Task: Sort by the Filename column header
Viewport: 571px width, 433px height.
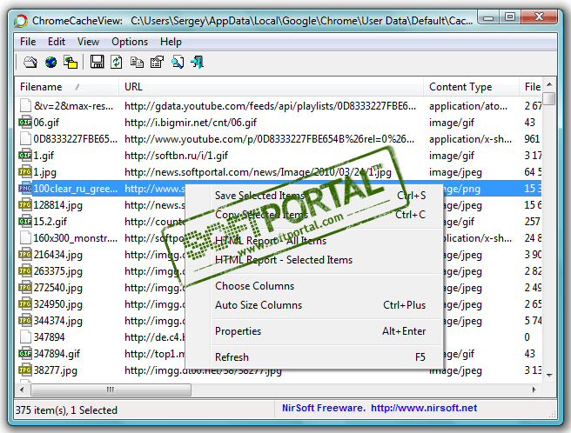Action: (67, 87)
